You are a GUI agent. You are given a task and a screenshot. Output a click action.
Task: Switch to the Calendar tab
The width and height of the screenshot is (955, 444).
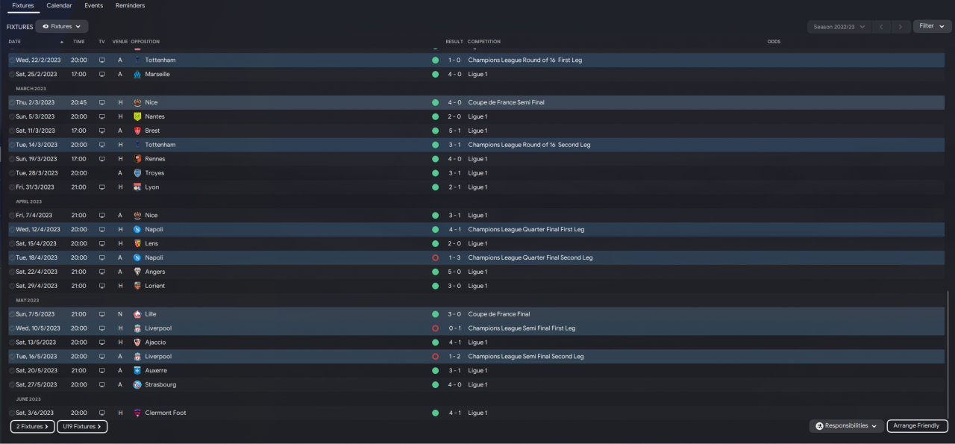coord(59,5)
